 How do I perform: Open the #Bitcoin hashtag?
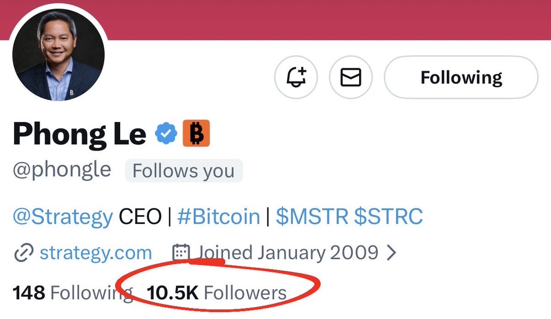click(x=219, y=217)
